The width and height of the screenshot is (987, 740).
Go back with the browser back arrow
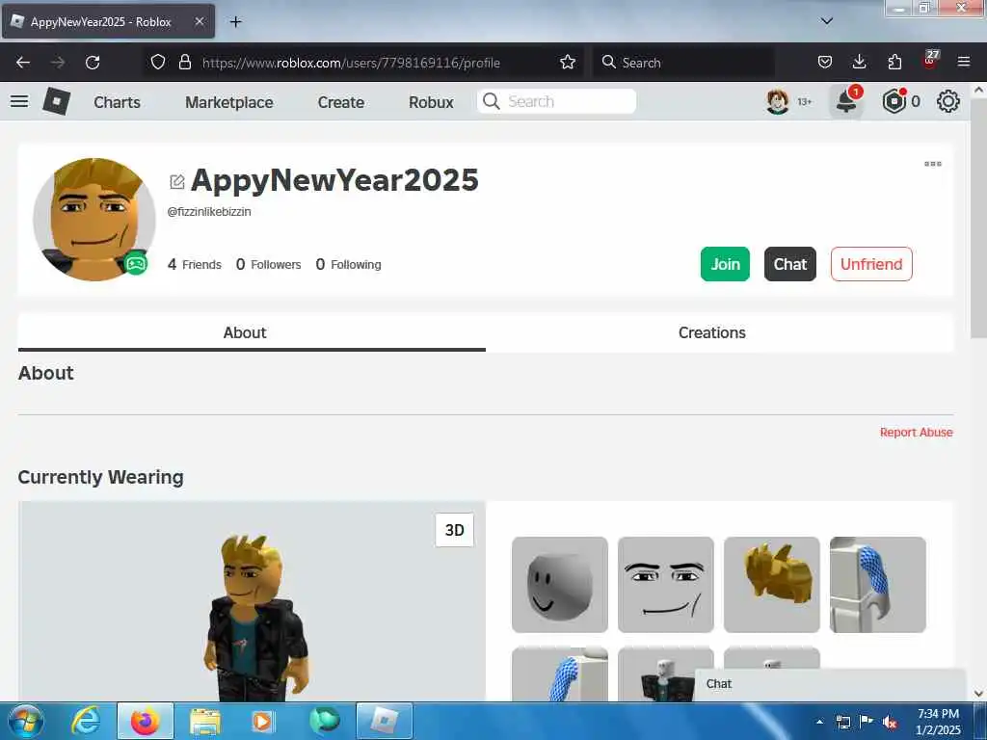[23, 63]
